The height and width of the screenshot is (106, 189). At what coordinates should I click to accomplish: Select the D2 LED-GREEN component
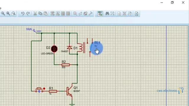pyautogui.click(x=54, y=49)
